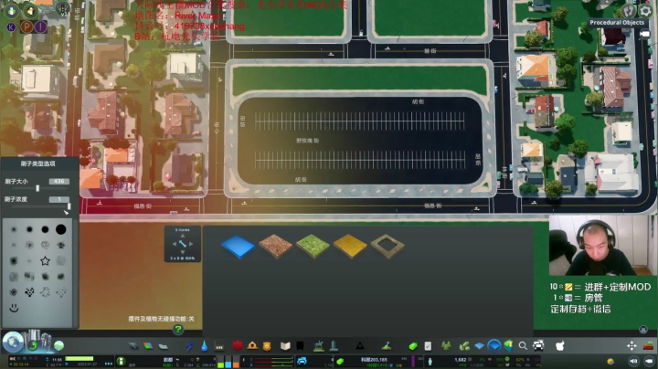
Task: Choose the dotted cluster brush
Action: click(x=29, y=292)
